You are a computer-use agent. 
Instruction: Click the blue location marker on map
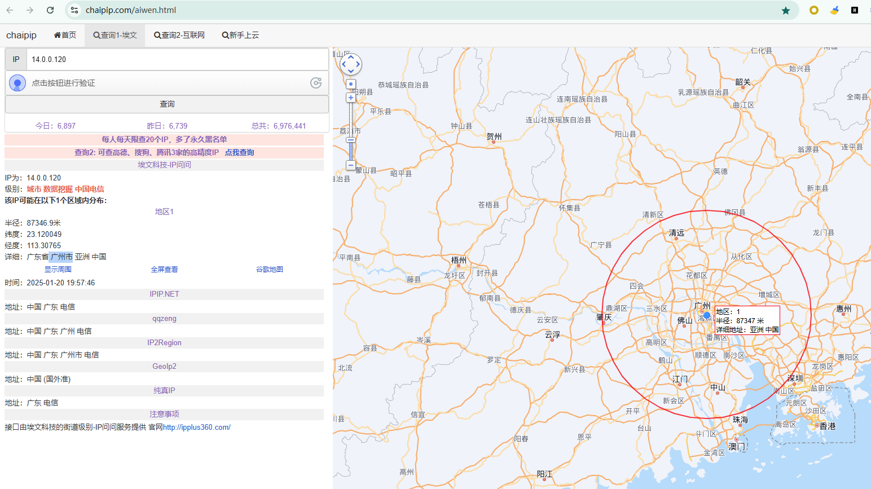pyautogui.click(x=707, y=315)
